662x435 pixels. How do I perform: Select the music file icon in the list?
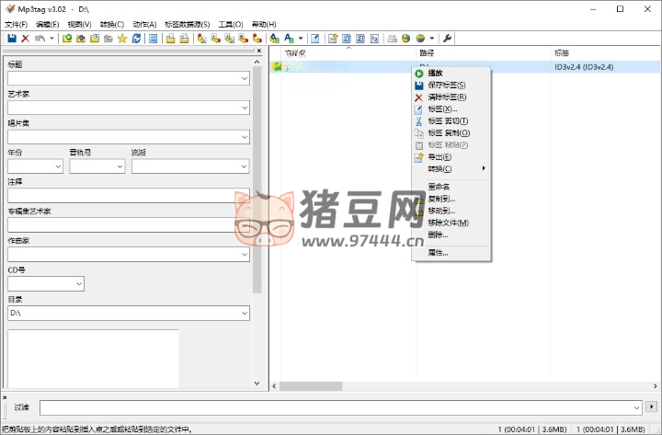277,67
